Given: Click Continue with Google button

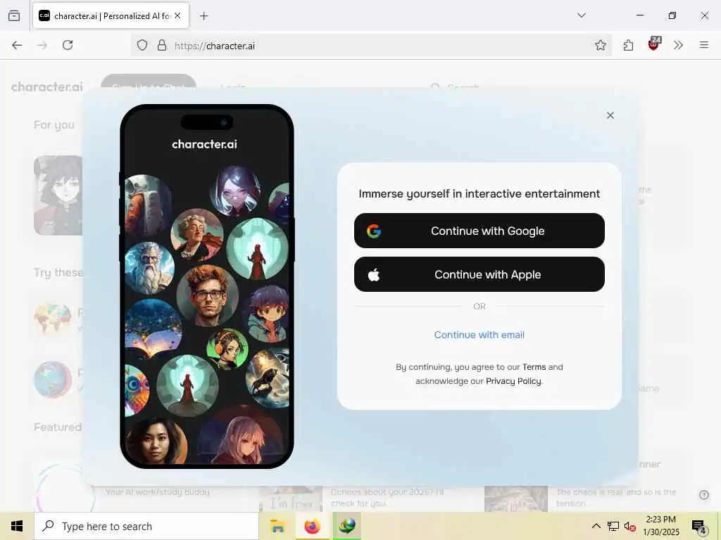Looking at the screenshot, I should pos(479,231).
